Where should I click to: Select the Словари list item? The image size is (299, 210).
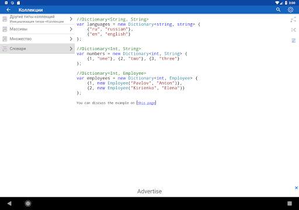[x=37, y=48]
